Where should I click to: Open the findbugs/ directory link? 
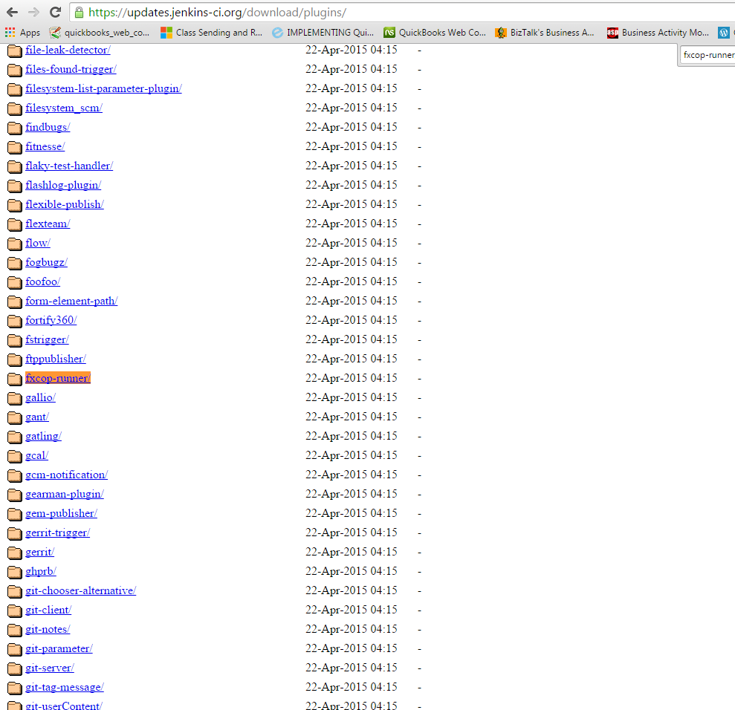48,127
